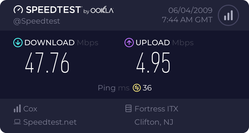Click the Fortress ITX server name

156,109
